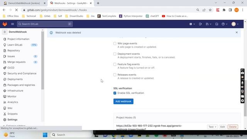The height and width of the screenshot is (139, 247).
Task: Enable Wiki page events checkbox
Action: click(x=115, y=44)
